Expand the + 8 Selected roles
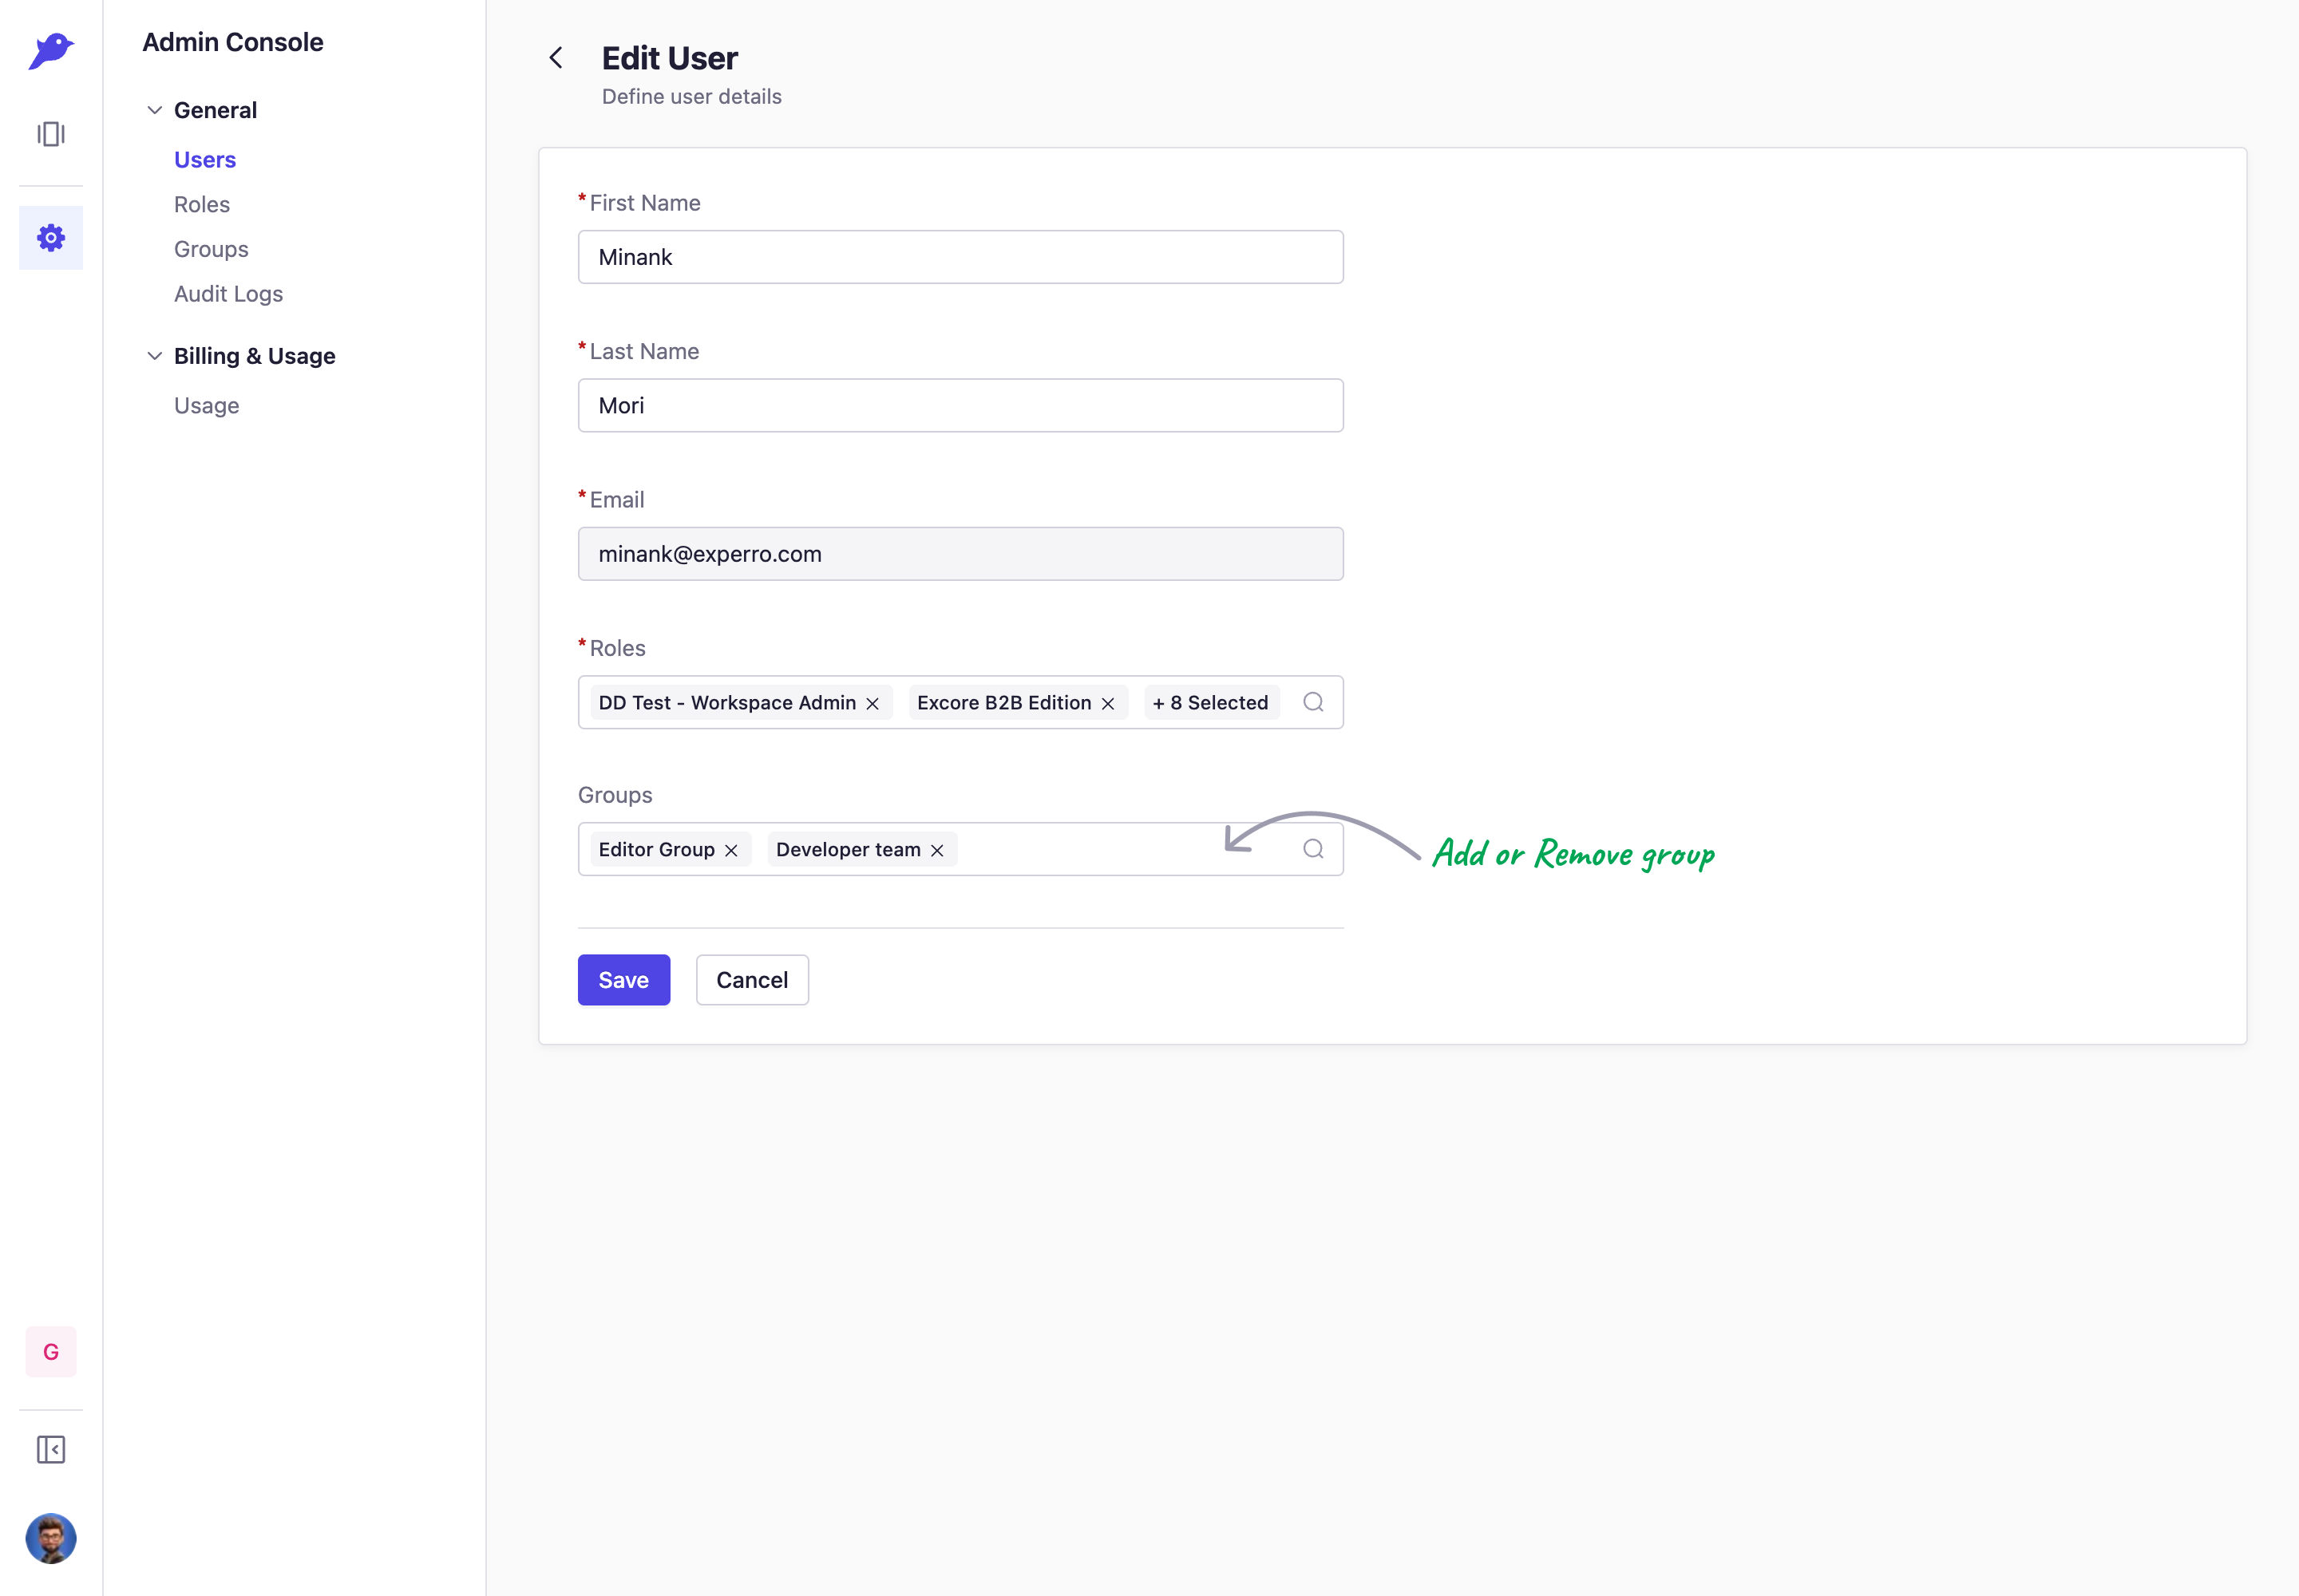The image size is (2299, 1596). (x=1210, y=703)
